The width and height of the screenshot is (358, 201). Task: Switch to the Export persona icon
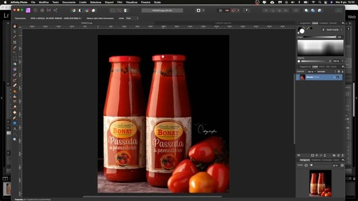pos(55,10)
